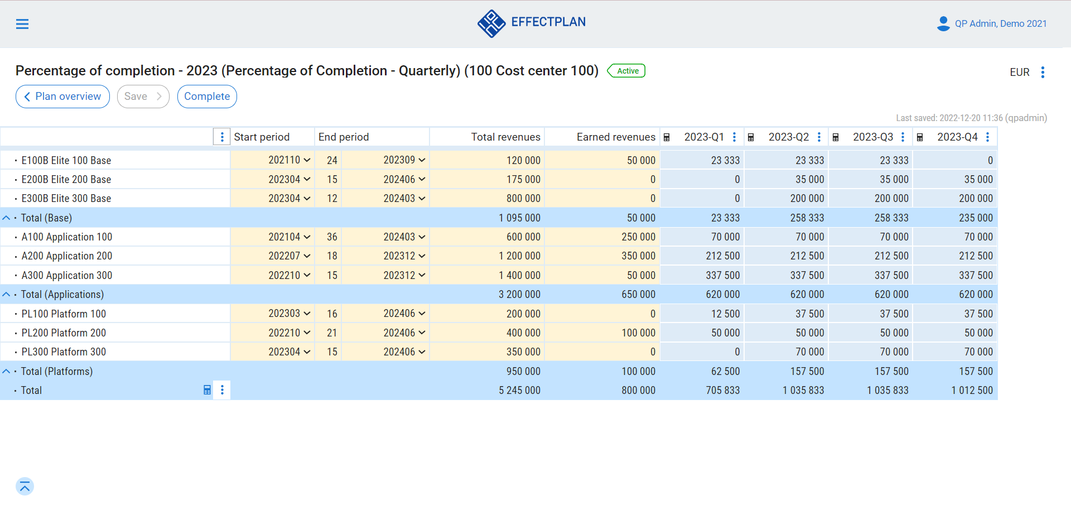Open the 2023-Q4 column options menu
The width and height of the screenshot is (1071, 510).
coord(987,137)
